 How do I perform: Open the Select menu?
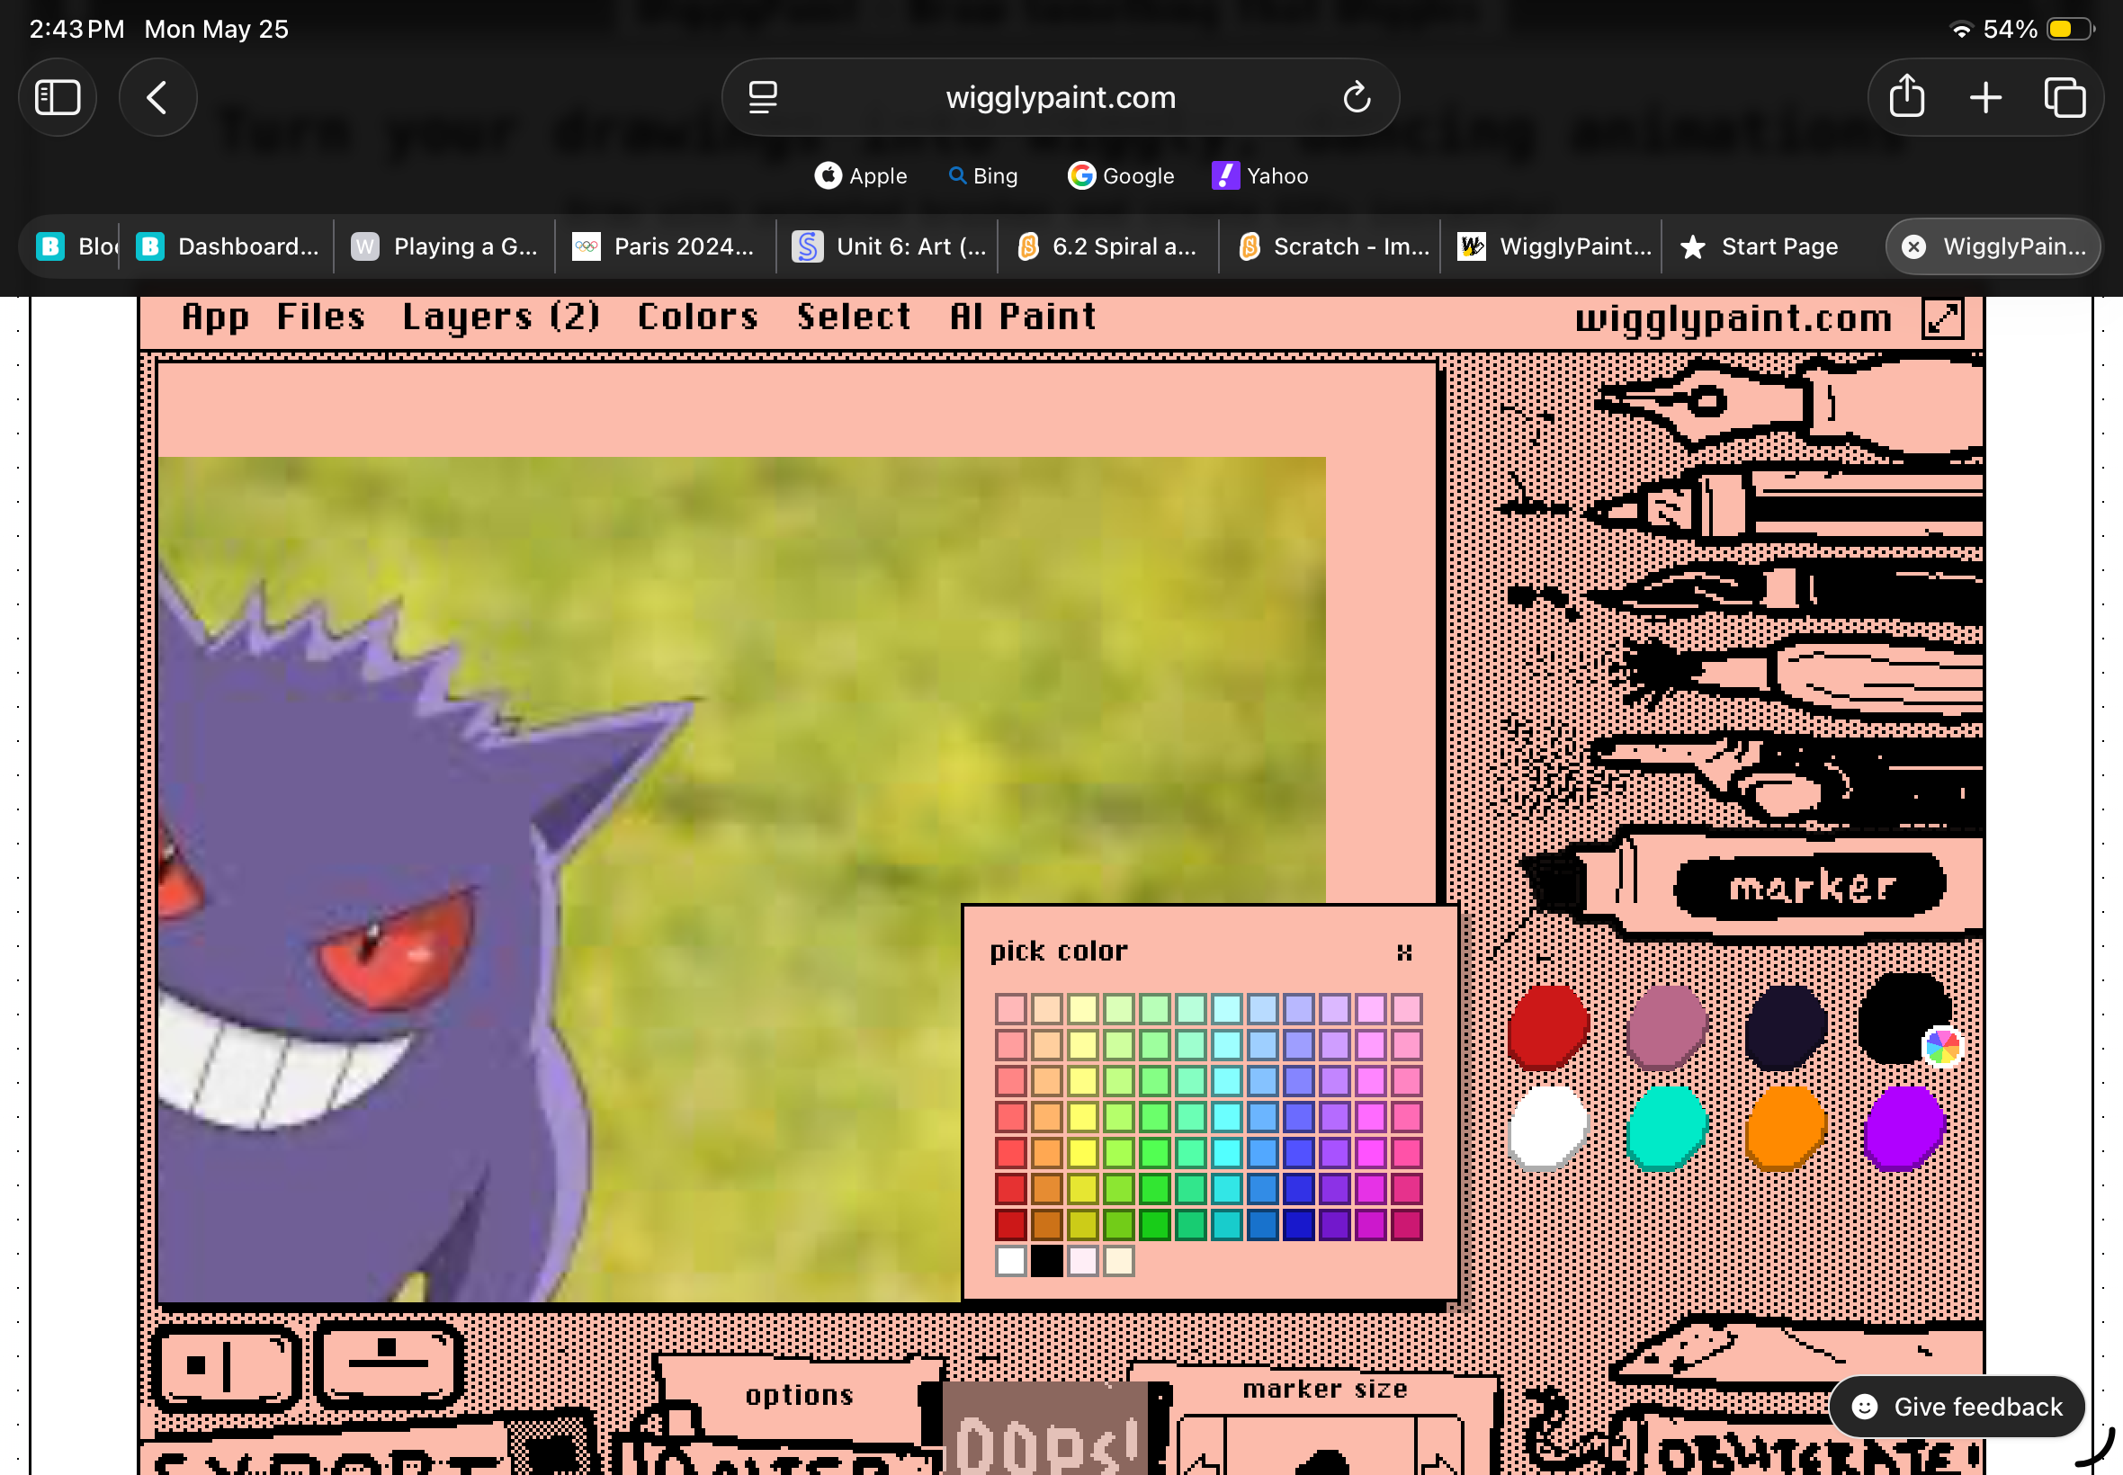pyautogui.click(x=853, y=317)
